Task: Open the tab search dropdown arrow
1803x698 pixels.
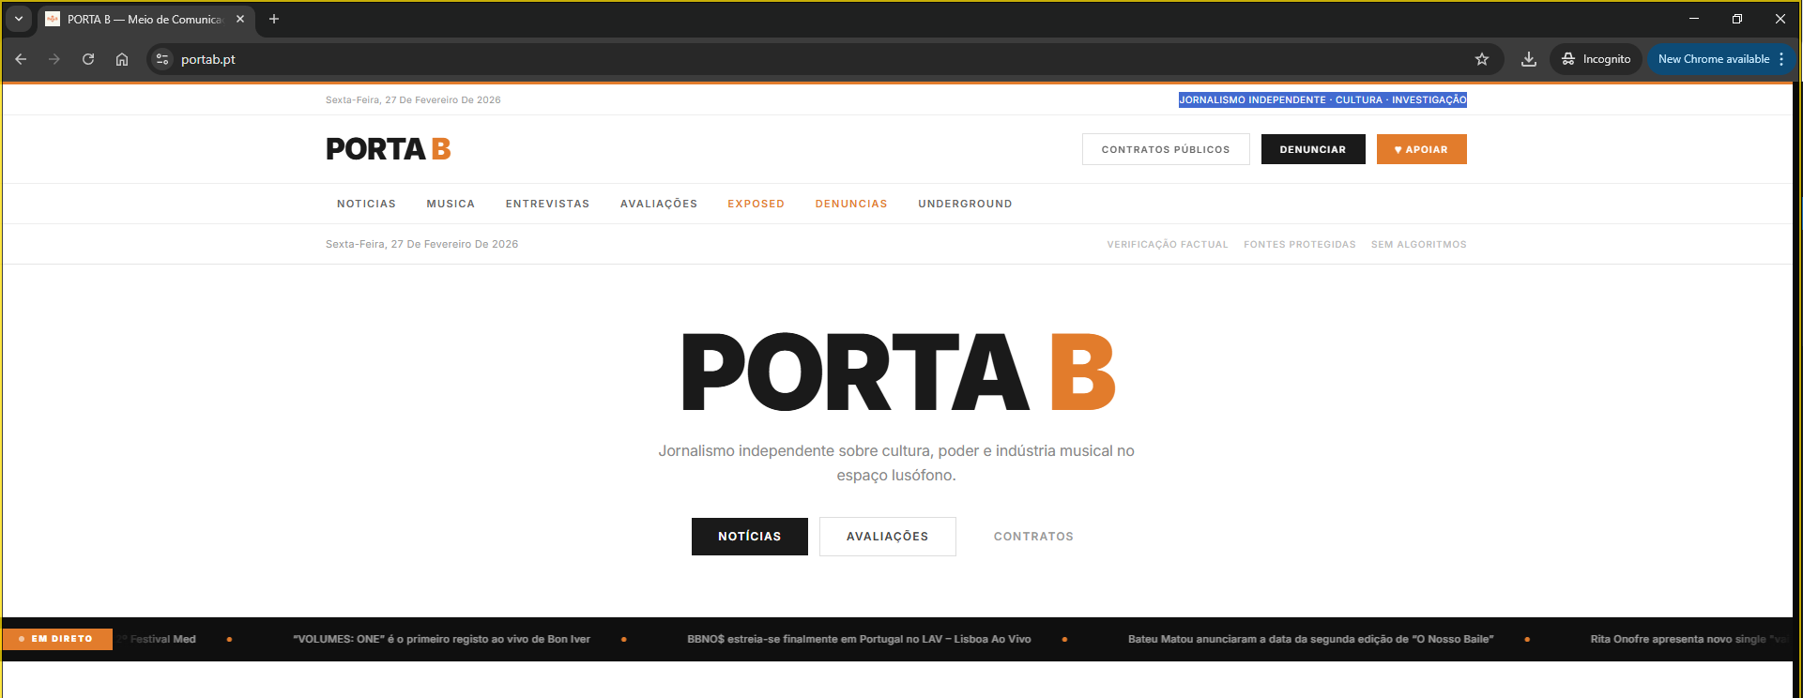Action: (x=19, y=19)
